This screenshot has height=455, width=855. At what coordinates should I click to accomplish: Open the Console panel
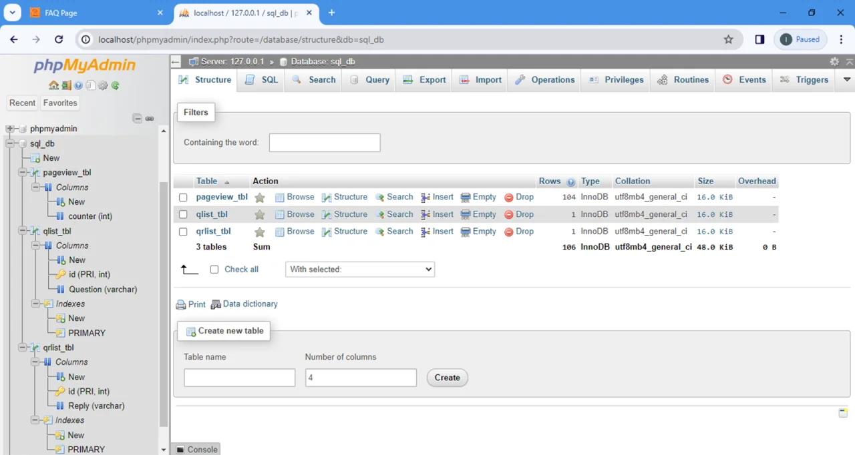(196, 450)
